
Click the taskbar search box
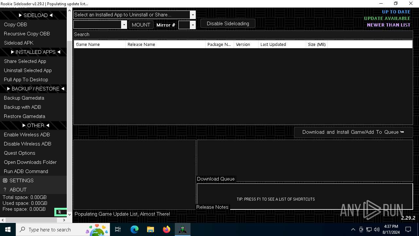[63, 229]
